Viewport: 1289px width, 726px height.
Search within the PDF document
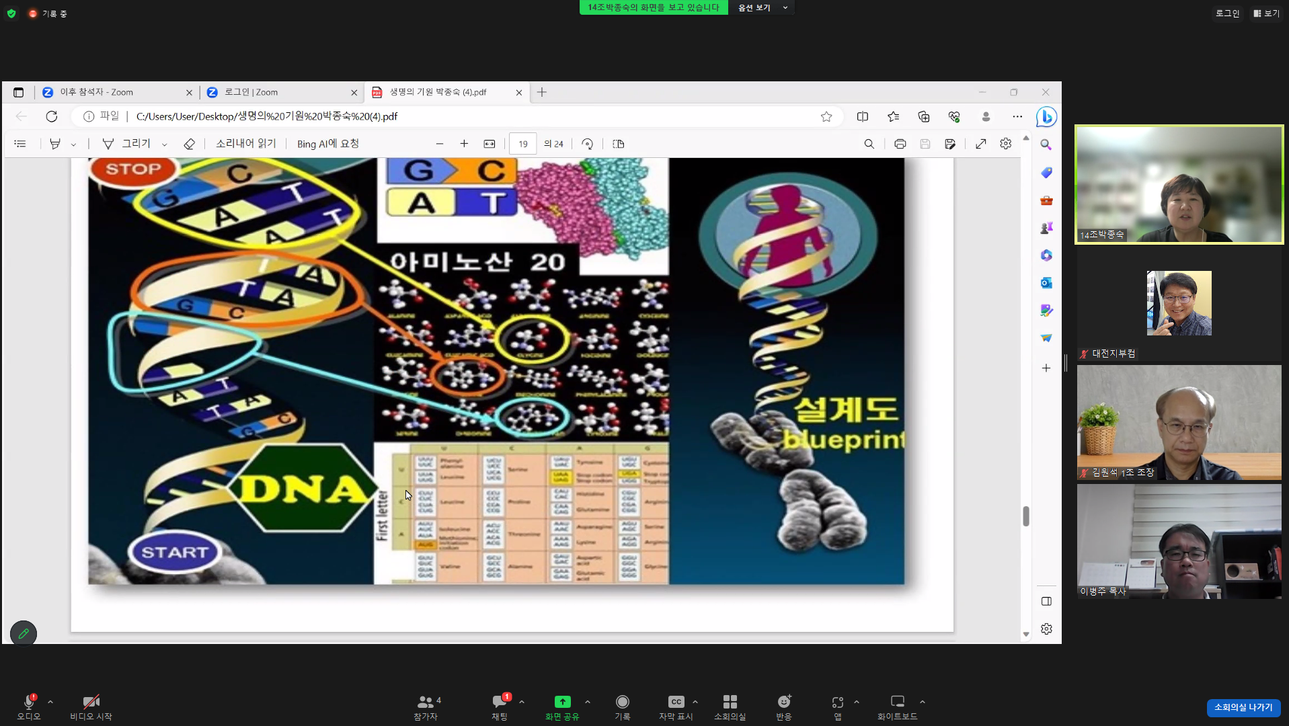869,144
